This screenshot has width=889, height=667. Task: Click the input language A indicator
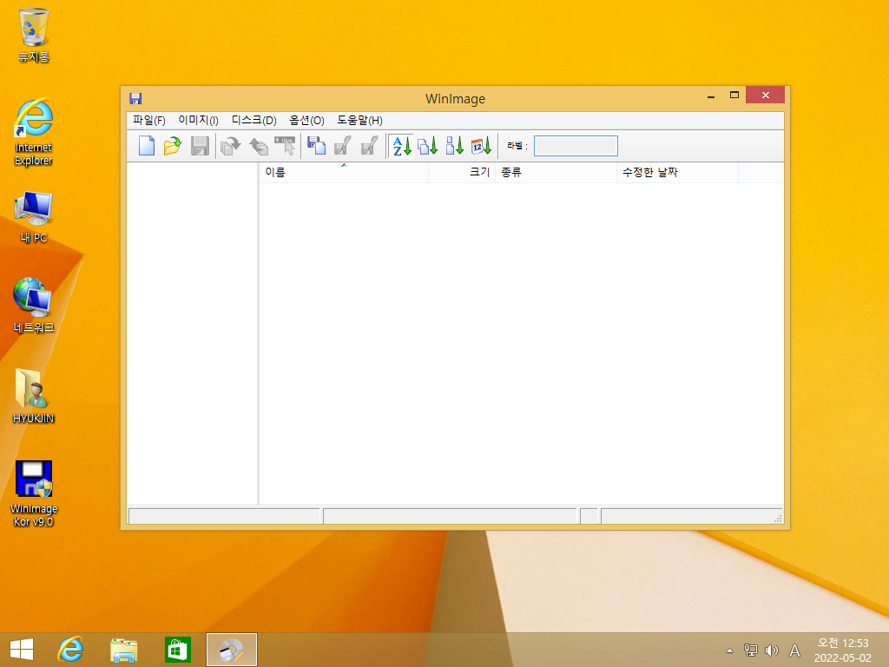tap(795, 650)
